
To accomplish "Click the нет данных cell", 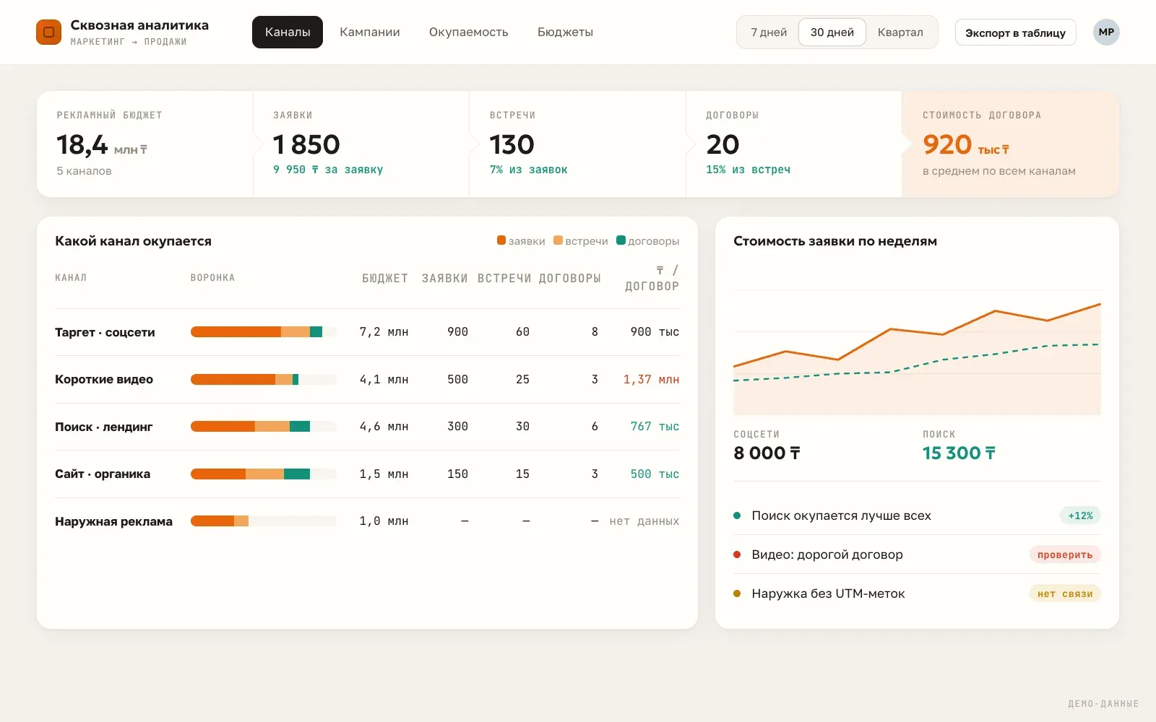I will point(644,521).
